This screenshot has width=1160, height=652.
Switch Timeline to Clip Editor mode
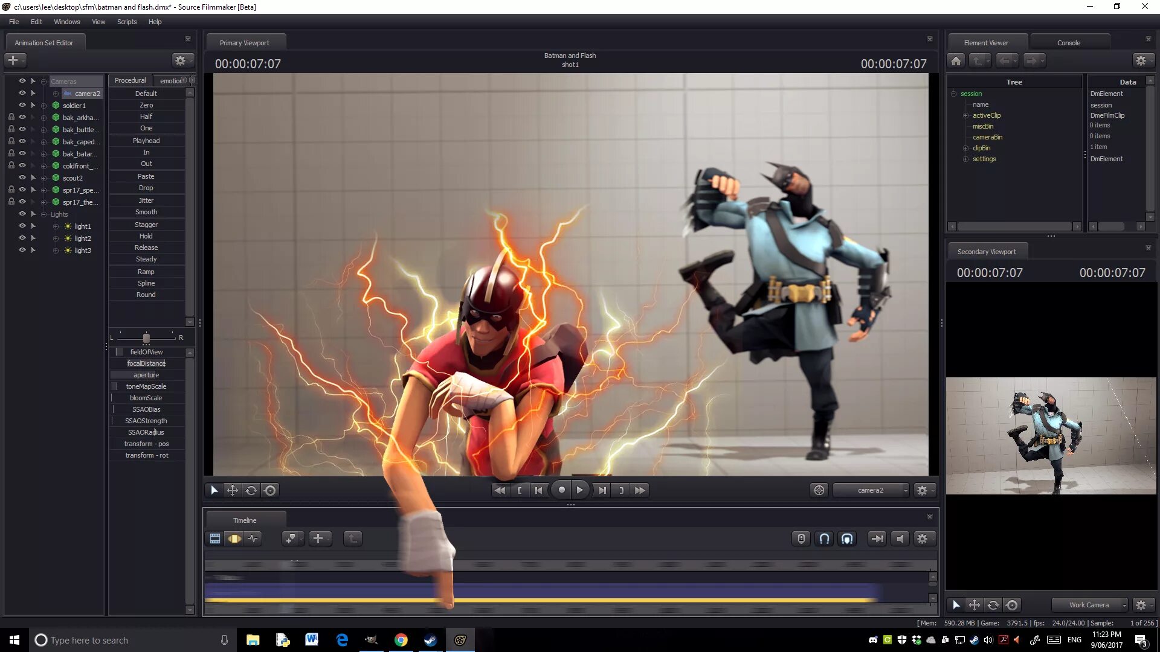[214, 539]
